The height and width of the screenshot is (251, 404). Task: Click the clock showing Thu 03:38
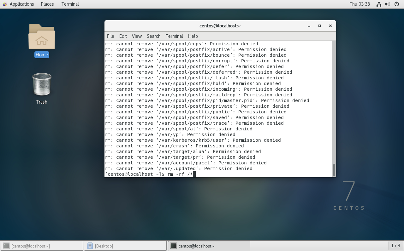tap(359, 4)
